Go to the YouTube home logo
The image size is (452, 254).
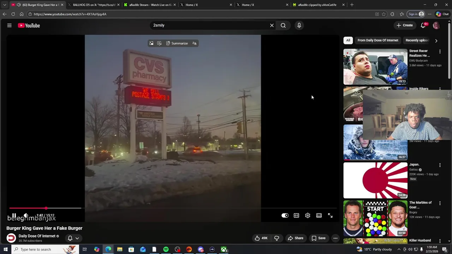[x=29, y=25]
